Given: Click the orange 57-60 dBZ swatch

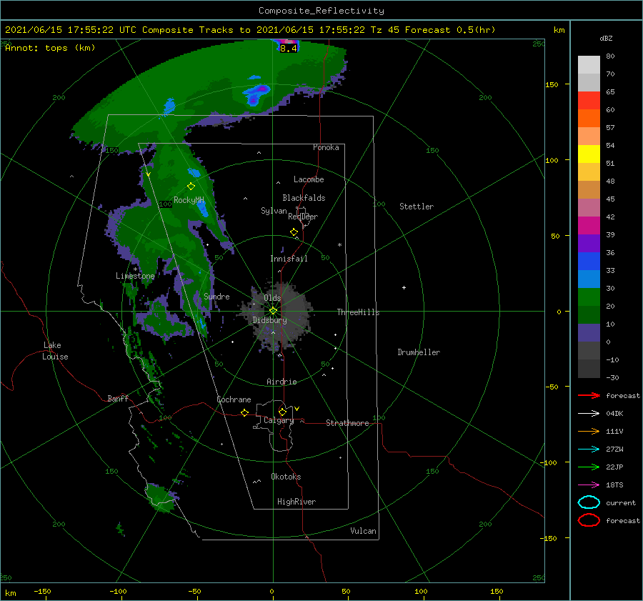Looking at the screenshot, I should point(589,119).
